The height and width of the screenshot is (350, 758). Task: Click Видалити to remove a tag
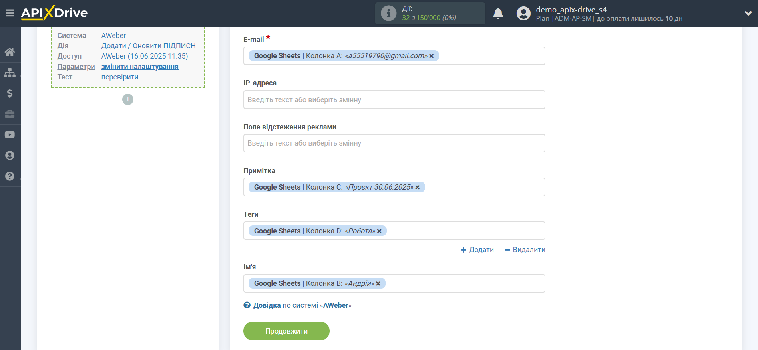tap(525, 250)
